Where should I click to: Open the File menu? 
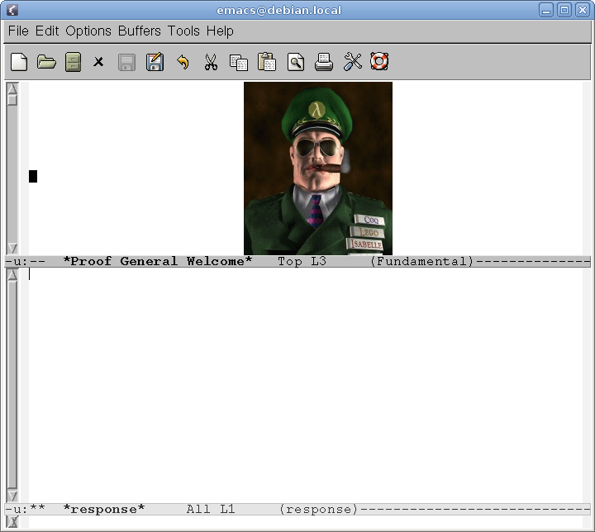[x=18, y=31]
